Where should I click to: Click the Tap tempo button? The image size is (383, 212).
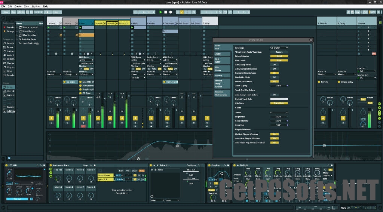point(13,12)
